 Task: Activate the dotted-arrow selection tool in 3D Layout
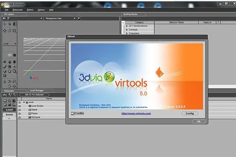pyautogui.click(x=5, y=24)
